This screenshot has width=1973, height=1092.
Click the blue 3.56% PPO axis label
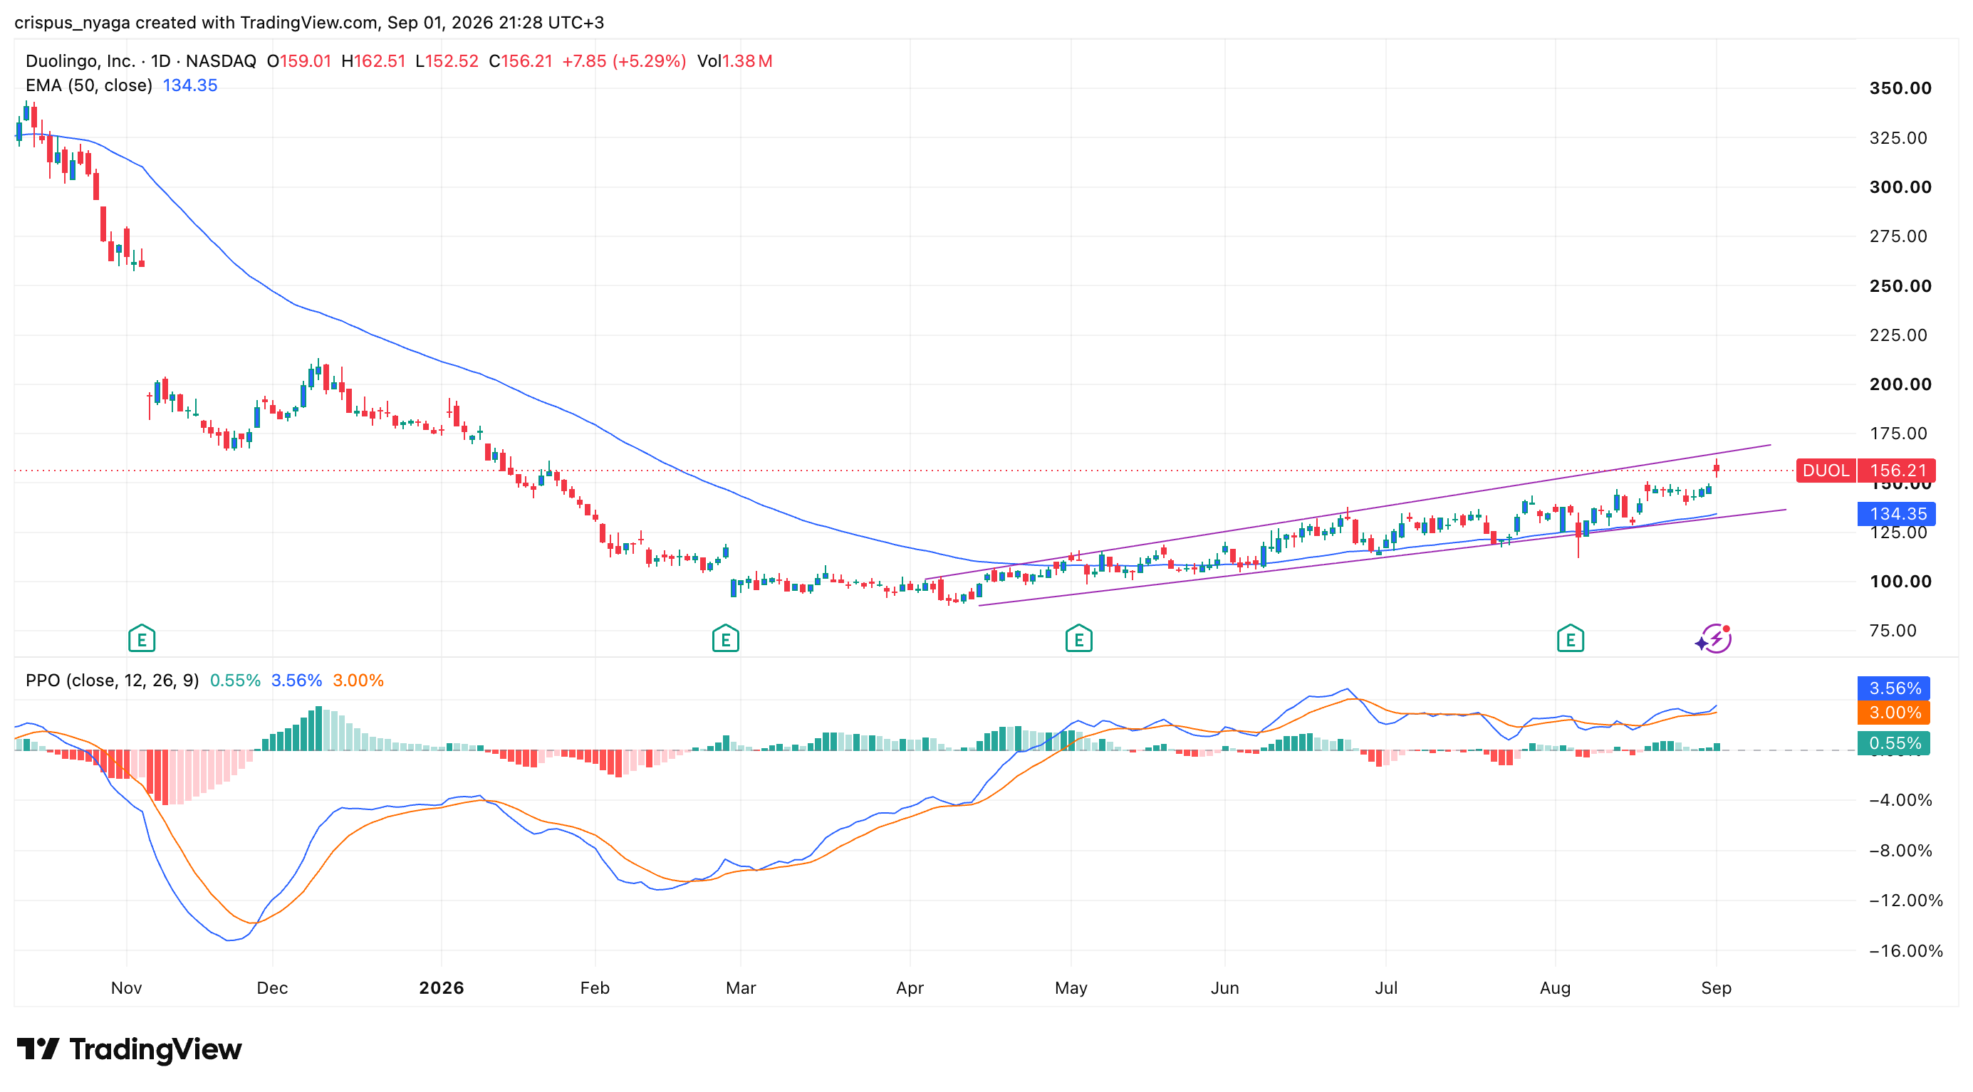click(1893, 688)
